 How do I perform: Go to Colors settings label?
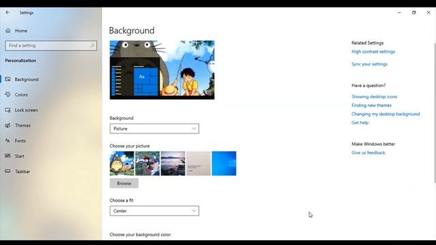pyautogui.click(x=21, y=95)
